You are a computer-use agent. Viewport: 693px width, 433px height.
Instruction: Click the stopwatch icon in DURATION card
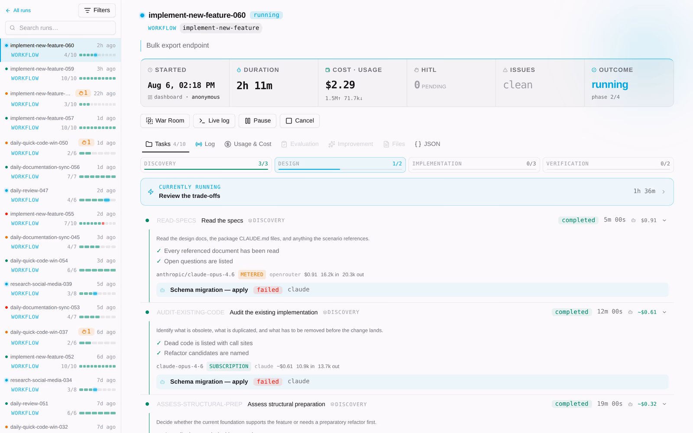point(239,70)
